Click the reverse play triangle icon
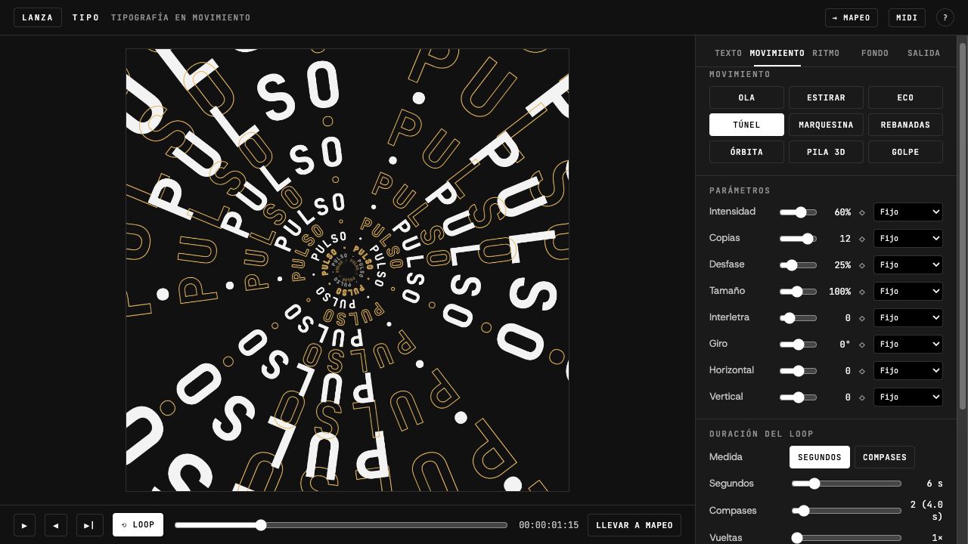This screenshot has width=968, height=544. [56, 525]
